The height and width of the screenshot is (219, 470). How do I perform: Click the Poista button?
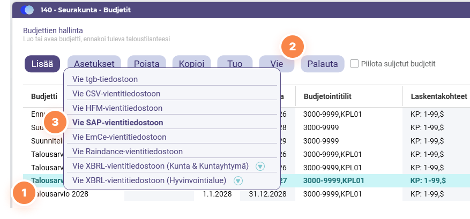(x=147, y=64)
